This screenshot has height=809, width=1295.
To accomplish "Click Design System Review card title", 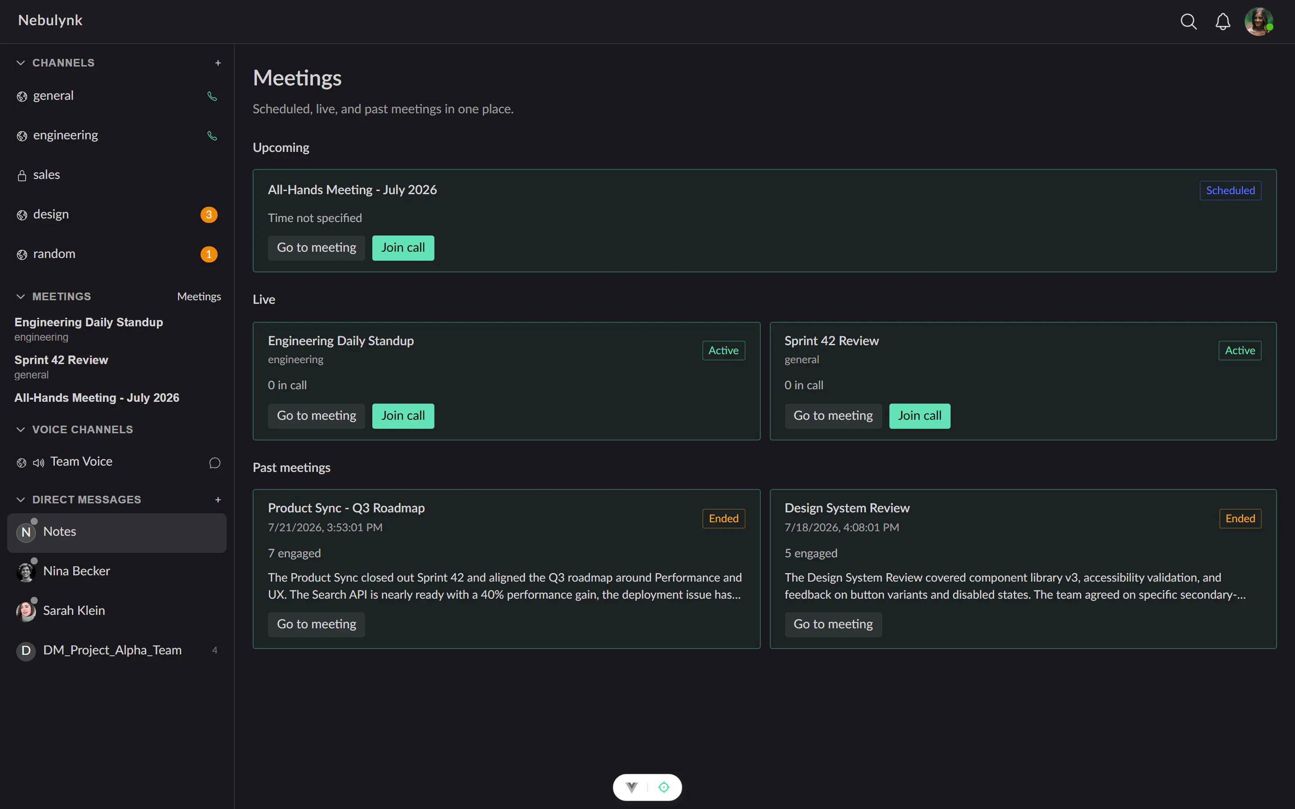I will 847,508.
